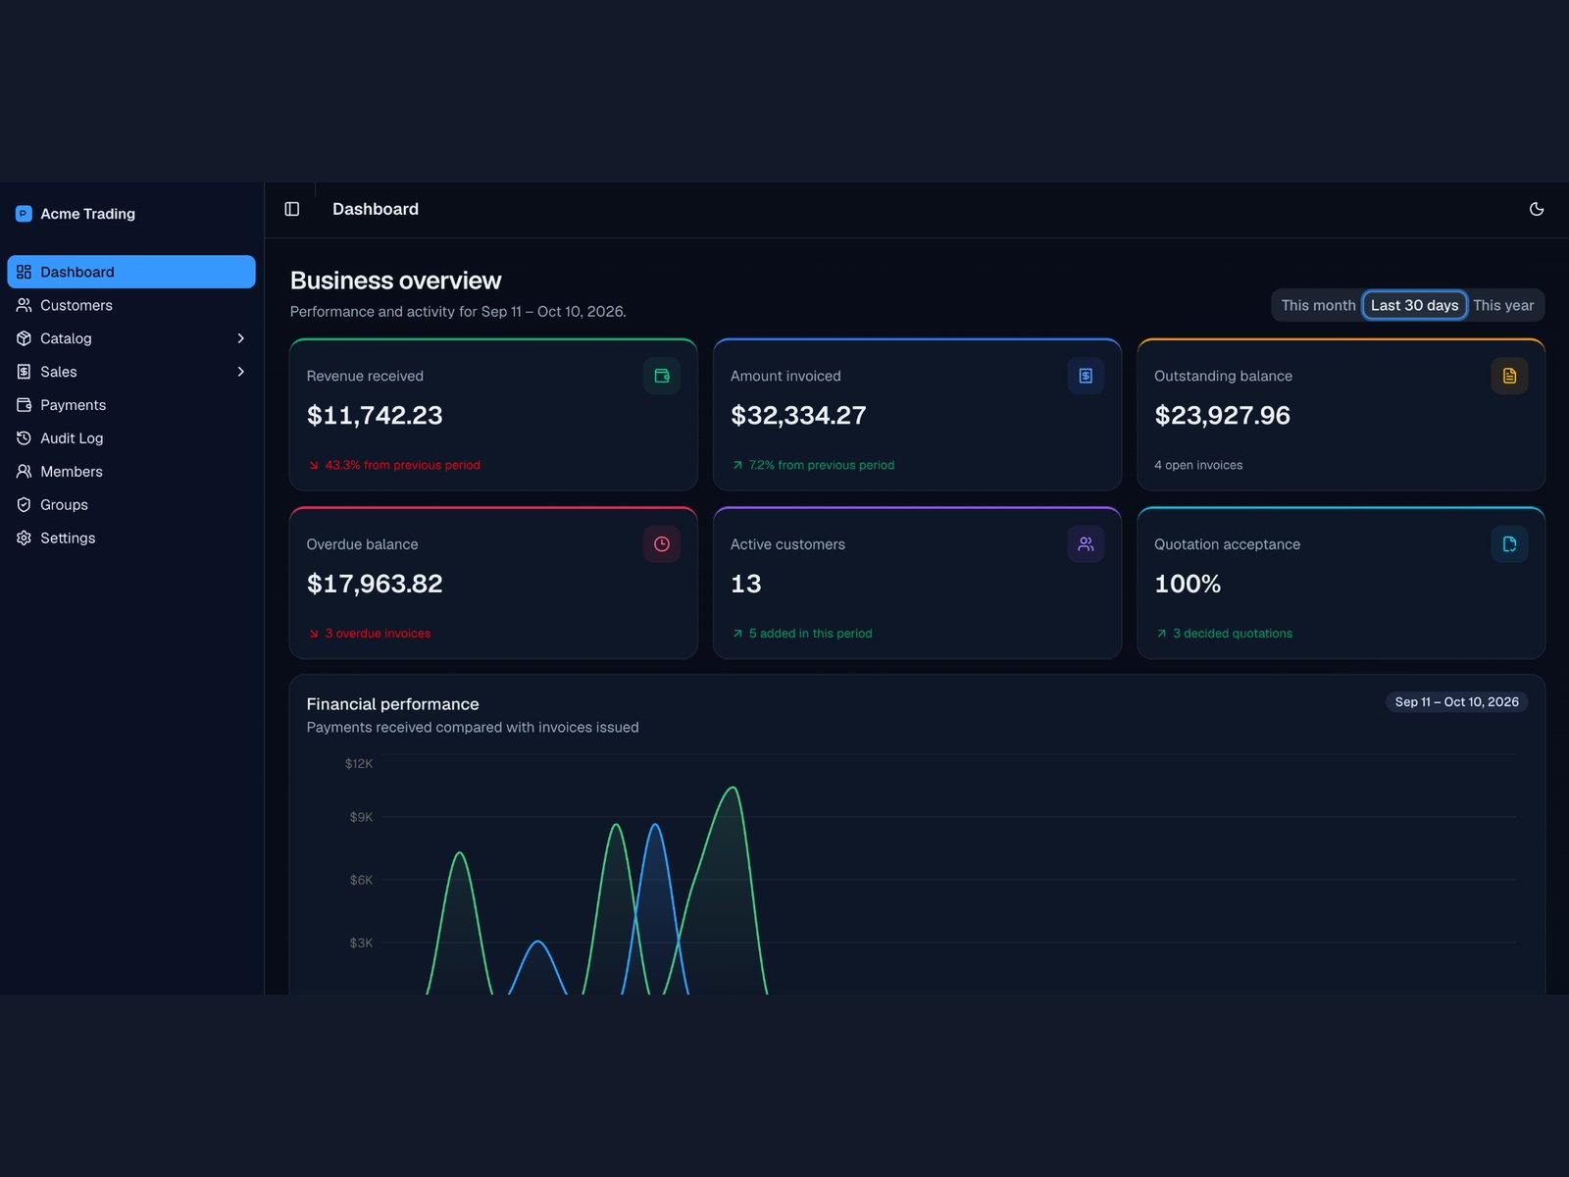Click the Acme Trading workspace name
The image size is (1569, 1177).
click(88, 214)
